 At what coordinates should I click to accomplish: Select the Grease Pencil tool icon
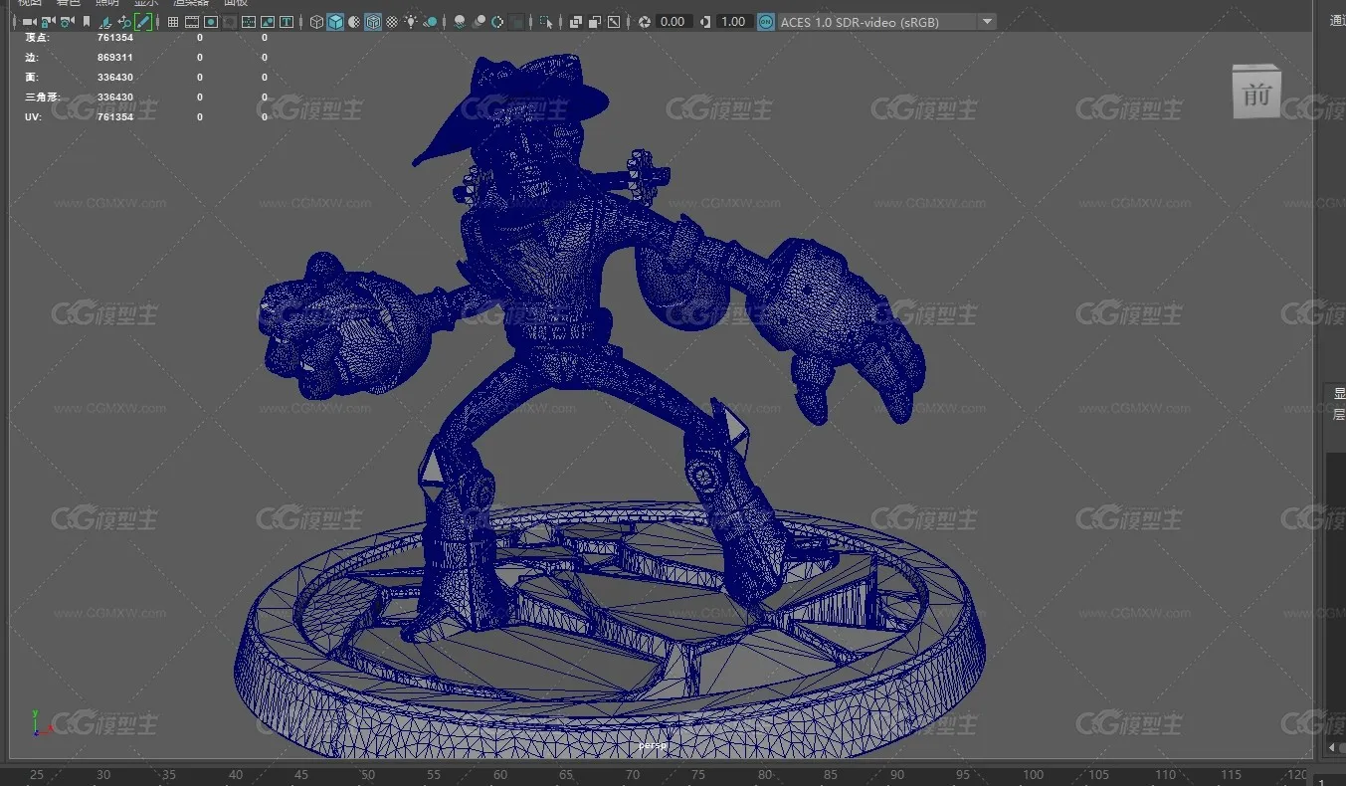[143, 22]
